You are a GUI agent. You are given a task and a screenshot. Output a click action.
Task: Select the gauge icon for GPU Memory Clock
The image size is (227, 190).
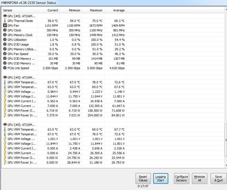(5, 35)
